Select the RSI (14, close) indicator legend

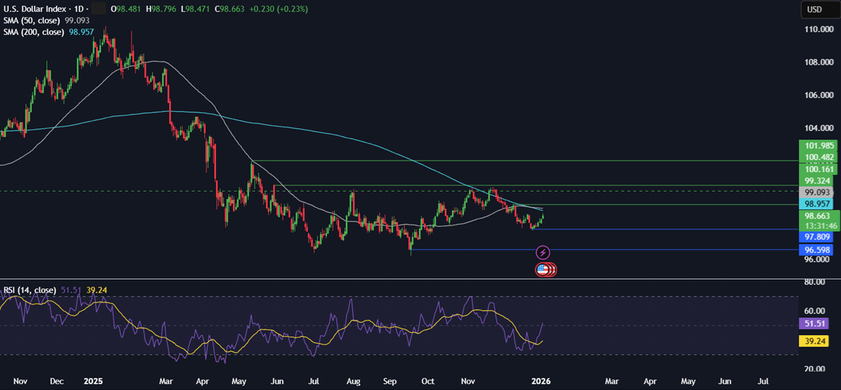click(x=32, y=290)
